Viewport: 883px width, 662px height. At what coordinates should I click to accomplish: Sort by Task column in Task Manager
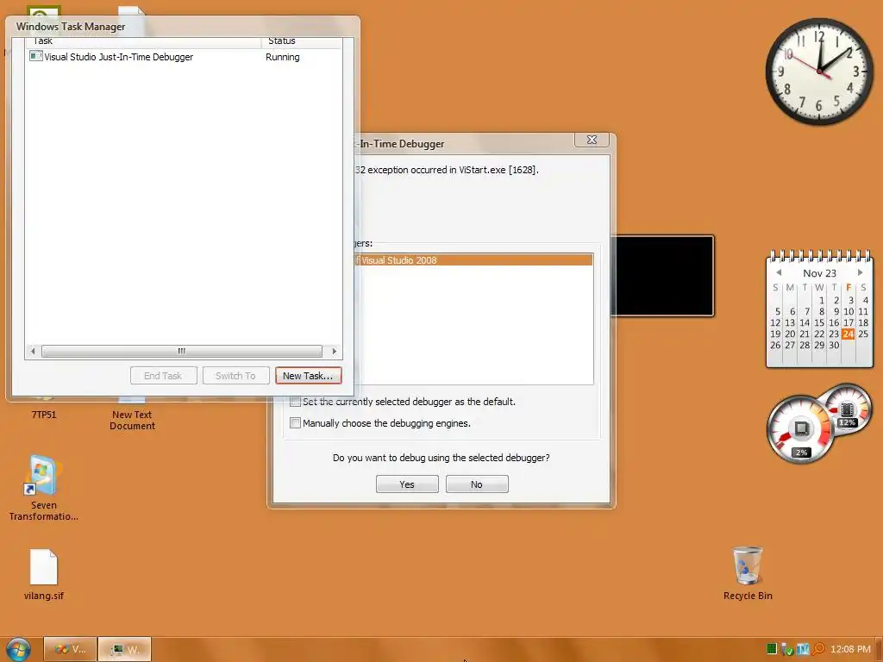click(143, 41)
